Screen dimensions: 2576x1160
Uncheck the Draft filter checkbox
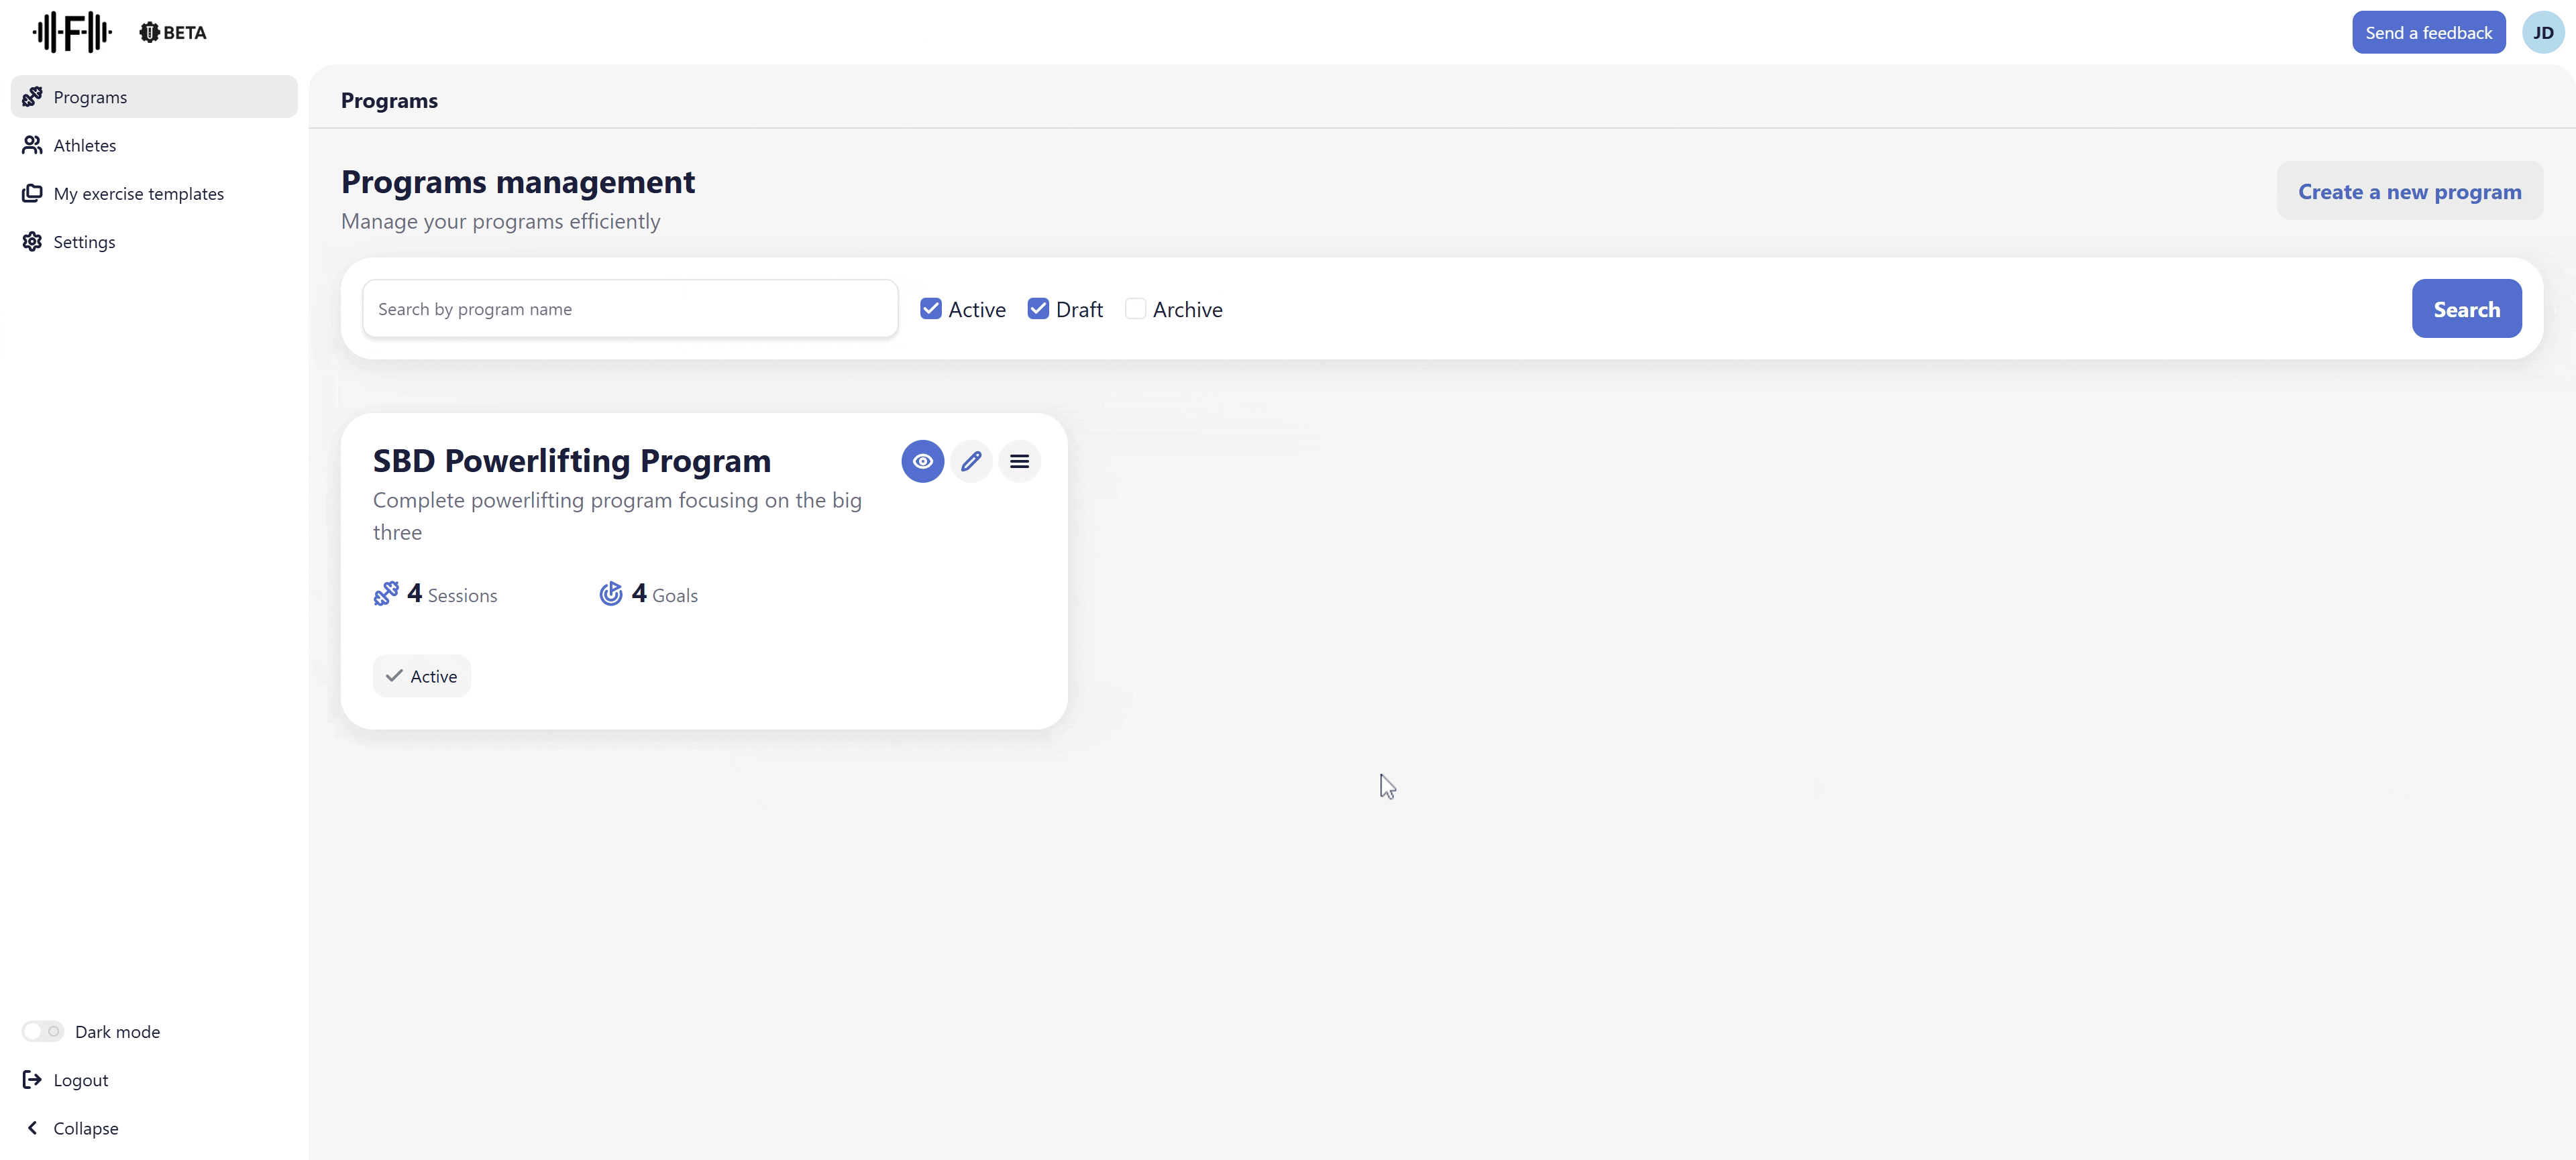[x=1038, y=308]
